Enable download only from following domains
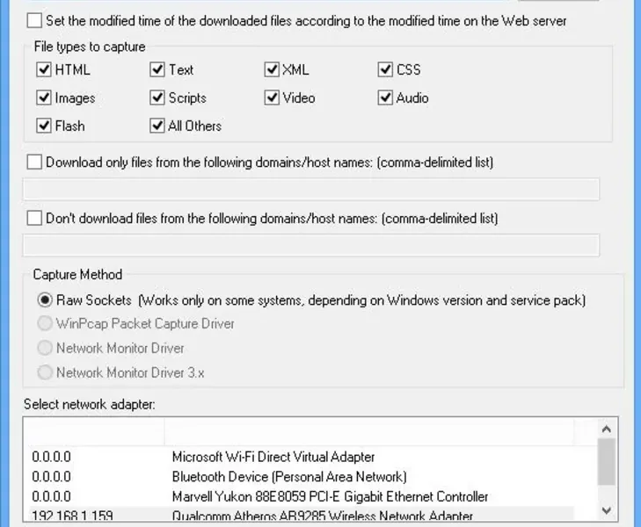The image size is (641, 527). coord(34,162)
